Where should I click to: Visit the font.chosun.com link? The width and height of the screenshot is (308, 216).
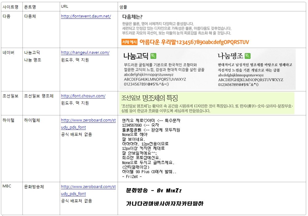coord(83,96)
